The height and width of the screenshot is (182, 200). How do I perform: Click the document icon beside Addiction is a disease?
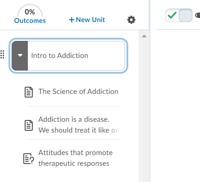(29, 125)
